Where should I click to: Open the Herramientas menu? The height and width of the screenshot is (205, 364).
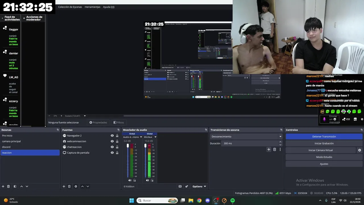click(x=92, y=7)
